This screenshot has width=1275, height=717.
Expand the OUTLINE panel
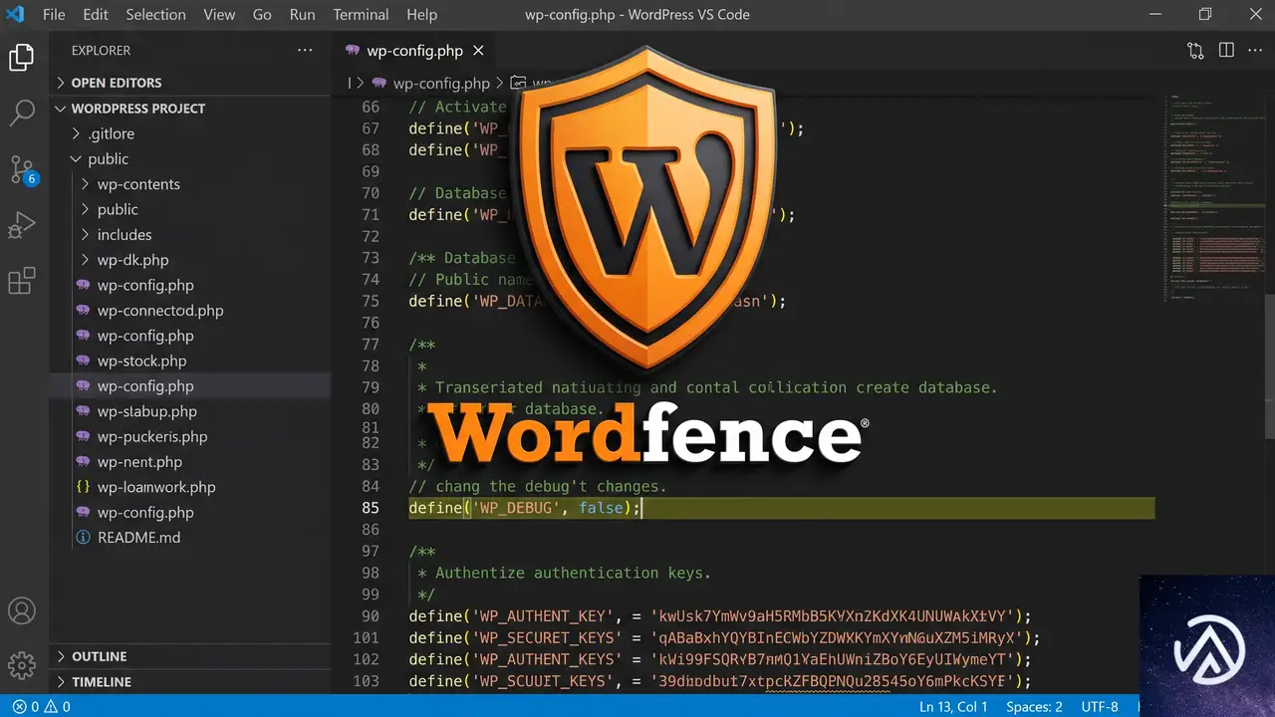tap(190, 656)
